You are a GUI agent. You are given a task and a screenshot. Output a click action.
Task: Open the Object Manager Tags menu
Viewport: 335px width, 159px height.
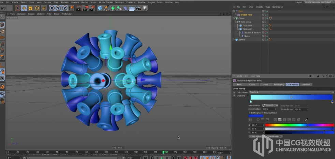(267, 7)
